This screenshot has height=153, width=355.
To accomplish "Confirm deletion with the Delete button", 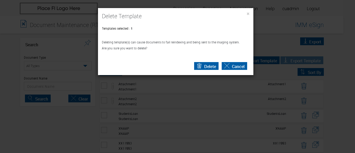I will (206, 66).
